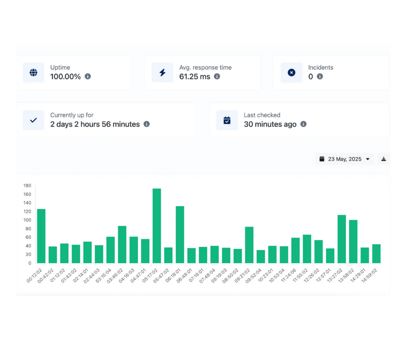Download the response time chart data

click(384, 159)
